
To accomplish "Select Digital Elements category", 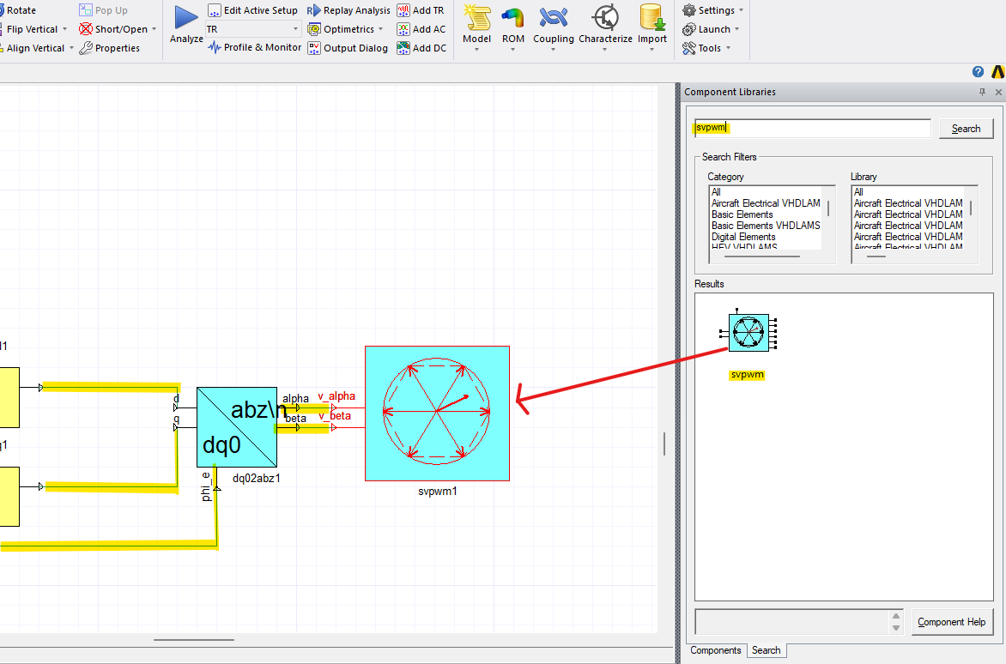I will click(743, 237).
